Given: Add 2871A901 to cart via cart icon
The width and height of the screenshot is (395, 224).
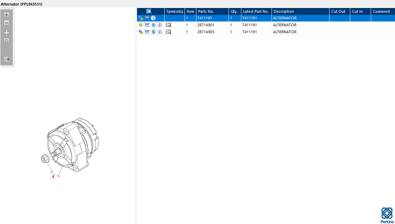Looking at the screenshot, I should pos(147,25).
